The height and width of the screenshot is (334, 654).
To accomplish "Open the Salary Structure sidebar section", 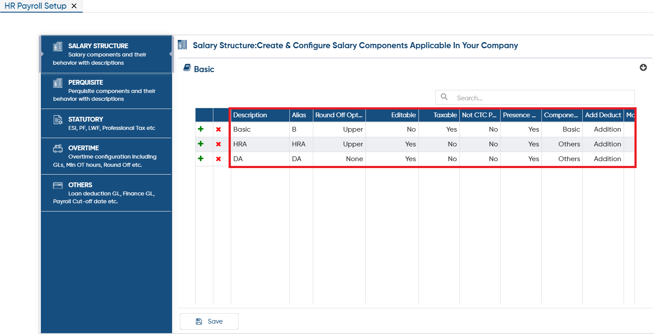I will tap(106, 54).
